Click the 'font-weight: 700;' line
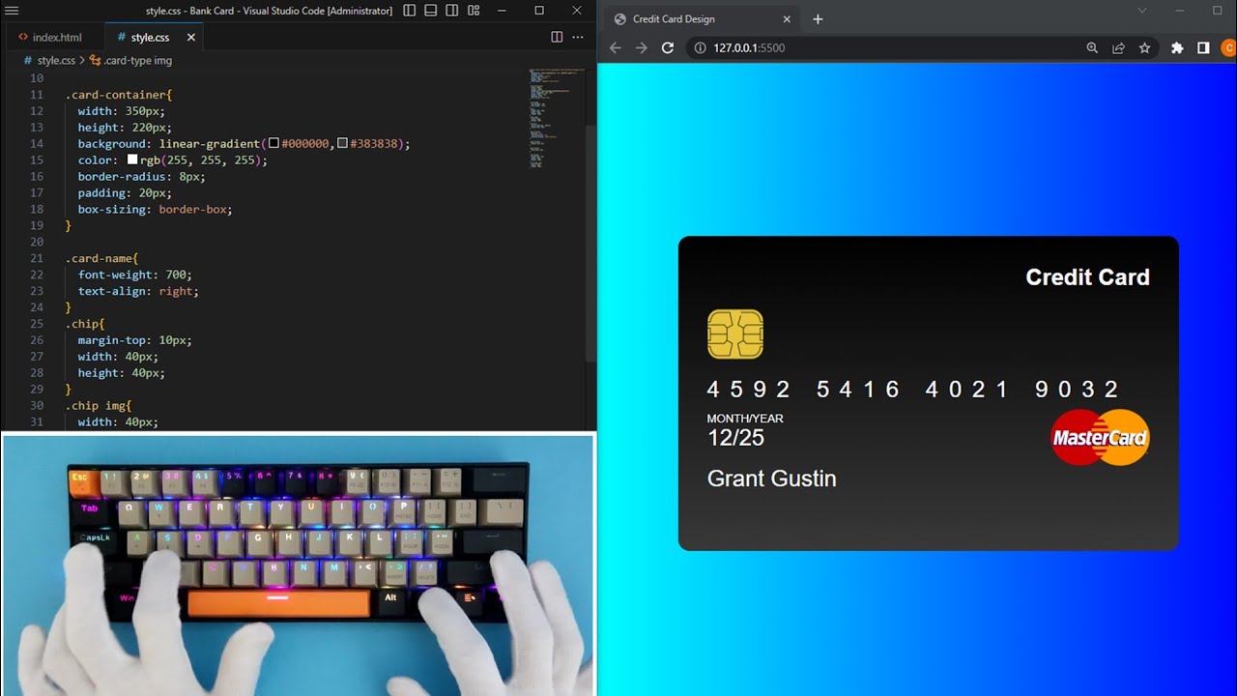The width and height of the screenshot is (1237, 696). click(x=134, y=275)
